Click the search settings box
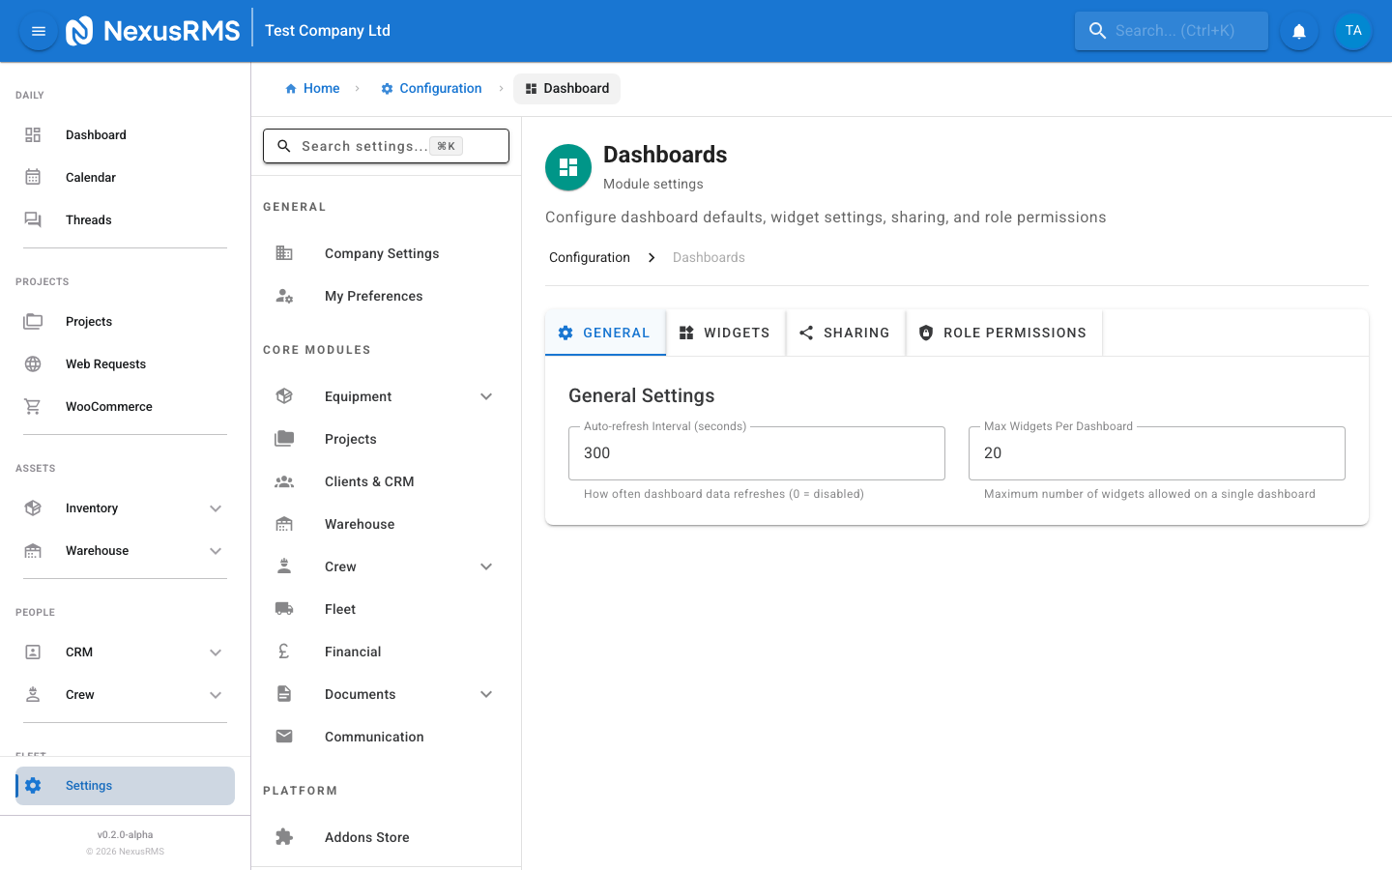The image size is (1392, 870). (386, 146)
